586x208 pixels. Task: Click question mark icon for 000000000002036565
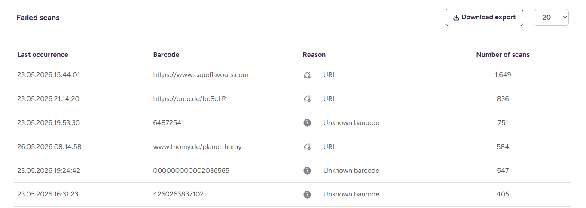(x=307, y=171)
